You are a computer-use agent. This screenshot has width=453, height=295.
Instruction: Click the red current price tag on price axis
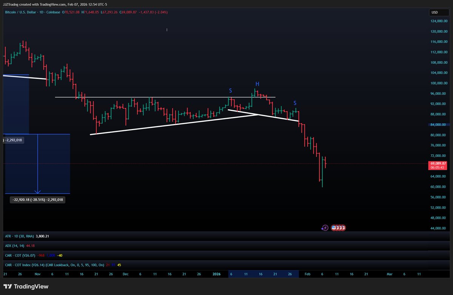click(x=439, y=165)
